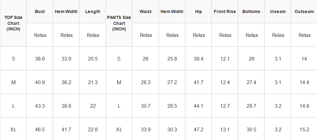Select the M label in the top chart
This screenshot has width=317, height=140.
13,82
